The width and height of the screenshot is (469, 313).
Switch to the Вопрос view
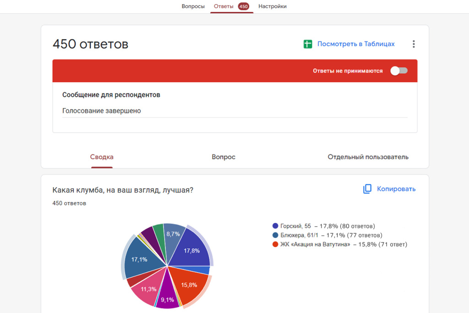(224, 157)
